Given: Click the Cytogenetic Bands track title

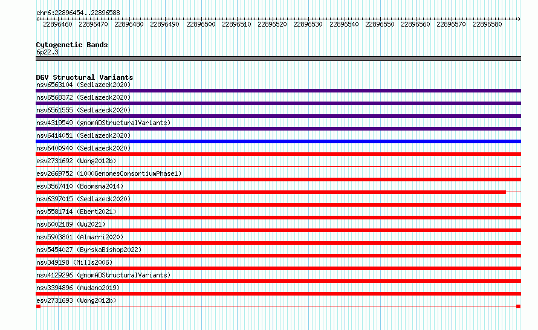Looking at the screenshot, I should (x=72, y=45).
